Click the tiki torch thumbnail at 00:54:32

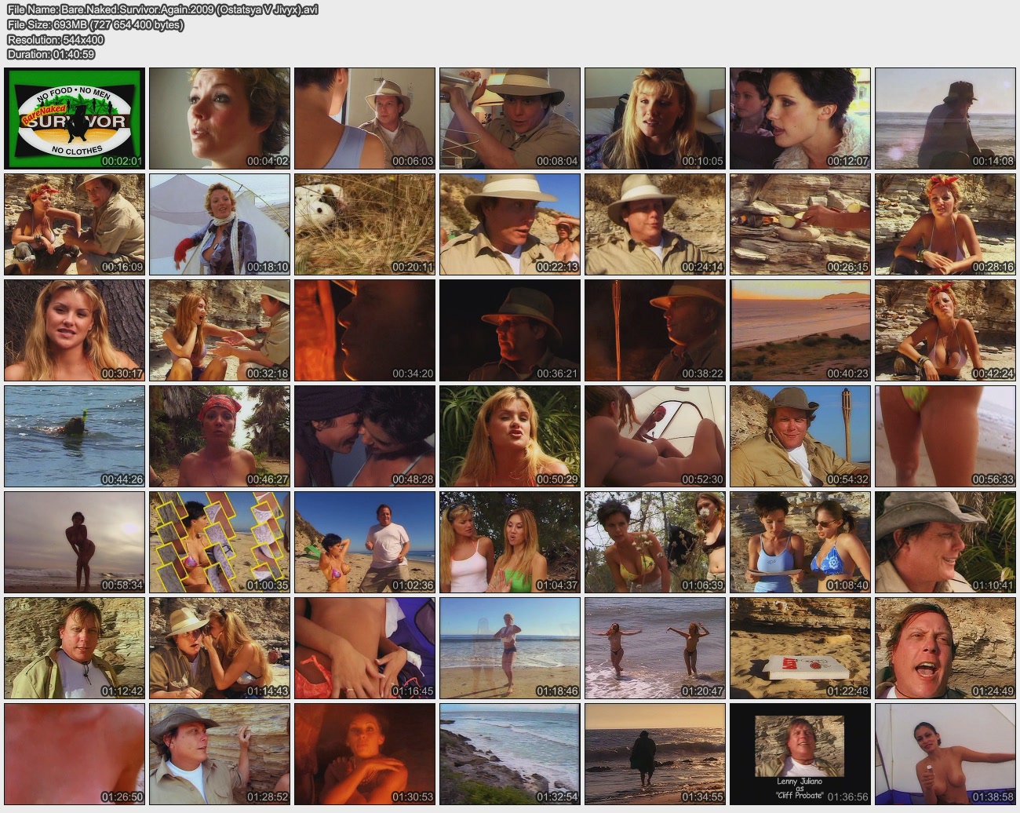(800, 436)
